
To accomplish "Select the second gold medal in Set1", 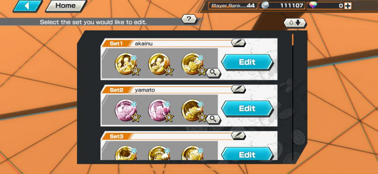I will (x=160, y=64).
